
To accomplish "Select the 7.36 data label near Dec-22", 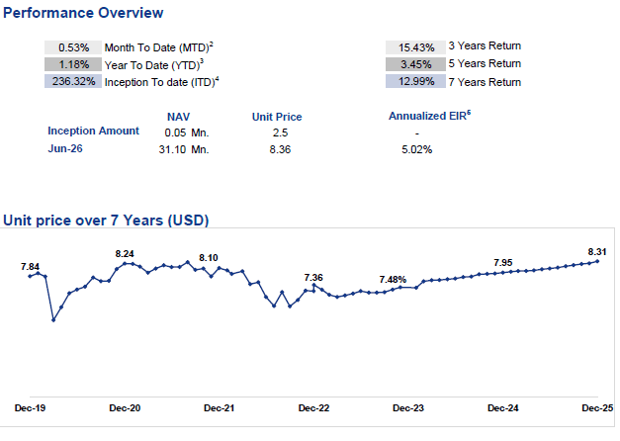I will 313,278.
